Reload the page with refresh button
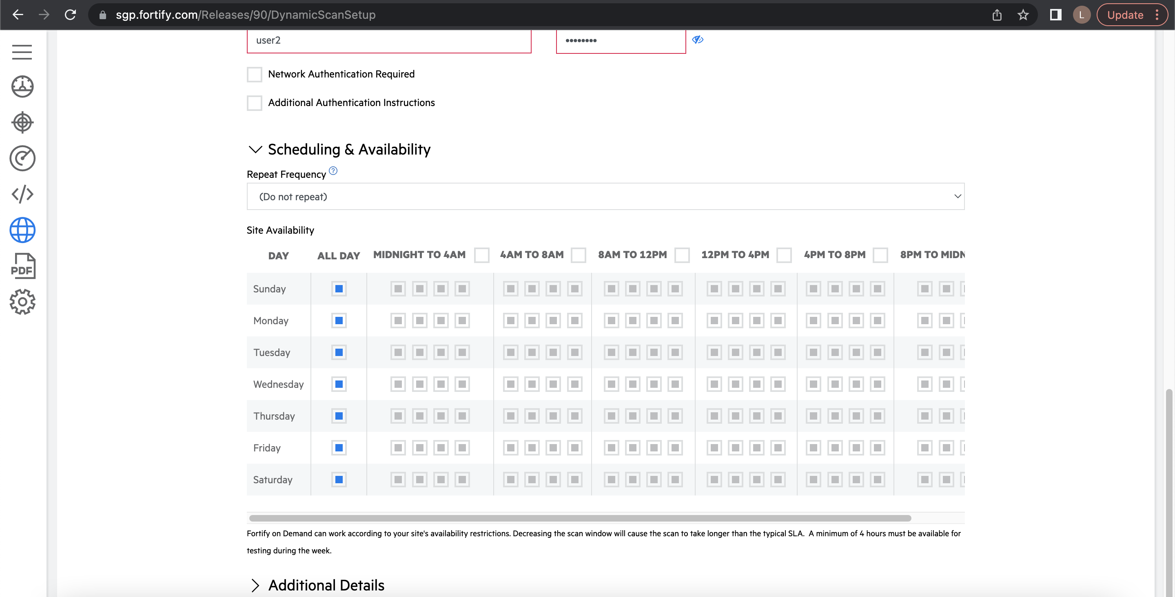 pyautogui.click(x=70, y=15)
